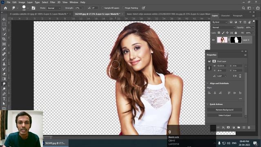Create a new adjustment layer icon
This screenshot has height=147, width=261.
pyautogui.click(x=234, y=127)
